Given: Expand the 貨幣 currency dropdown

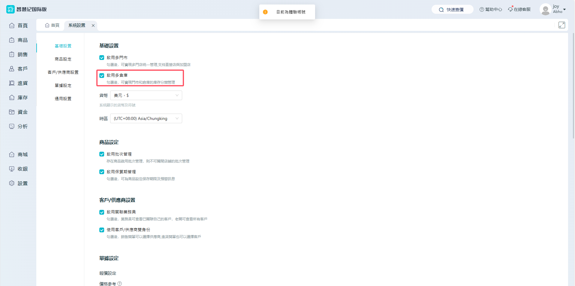Looking at the screenshot, I should tap(146, 95).
